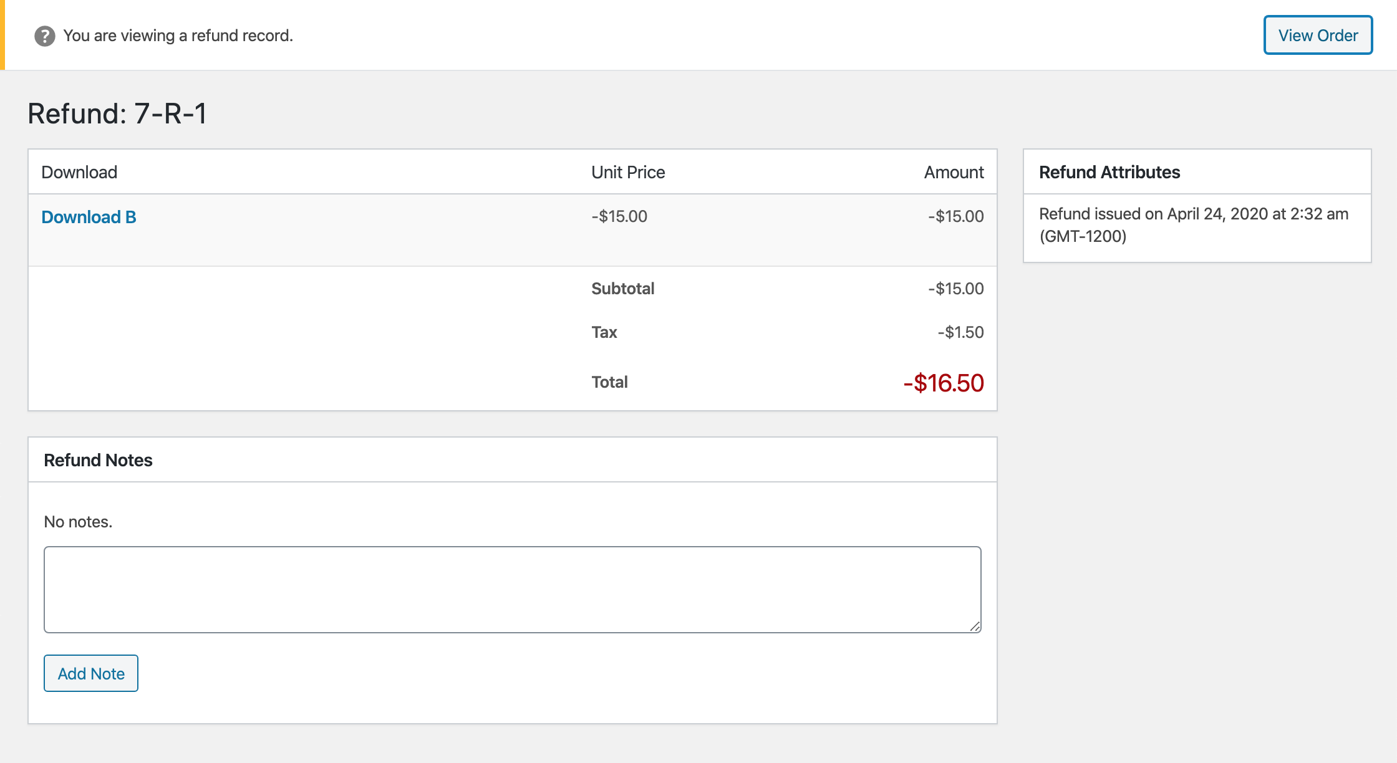
Task: Open the Download B product link
Action: [x=89, y=217]
